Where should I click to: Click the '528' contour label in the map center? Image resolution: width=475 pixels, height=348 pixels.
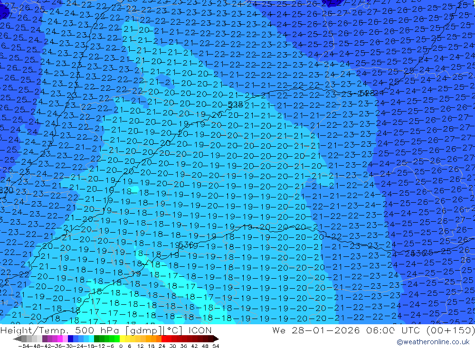pyautogui.click(x=236, y=105)
